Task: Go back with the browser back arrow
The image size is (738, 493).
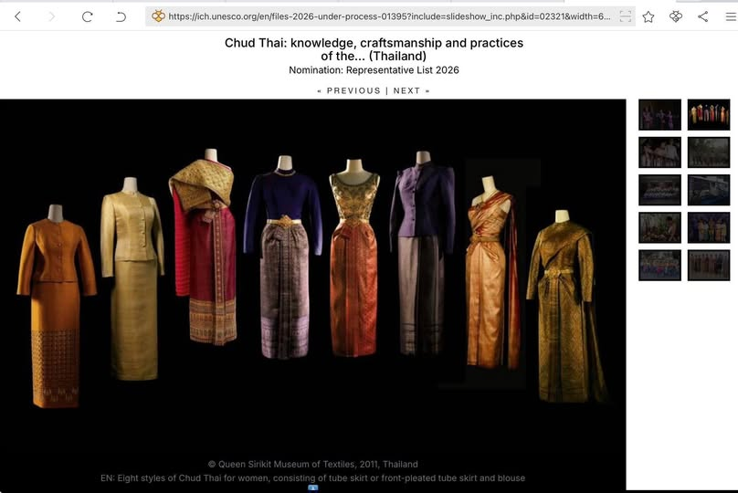Action: click(18, 17)
